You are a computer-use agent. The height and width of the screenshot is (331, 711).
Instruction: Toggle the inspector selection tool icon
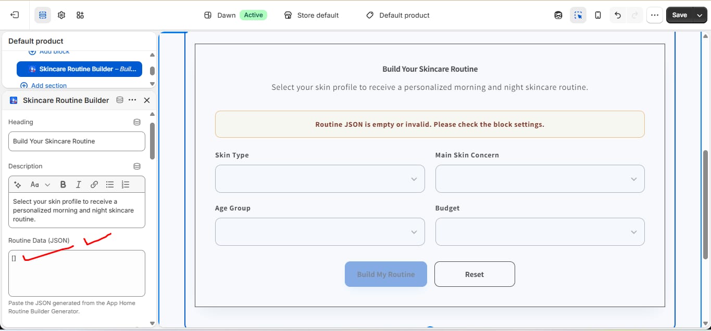pyautogui.click(x=578, y=15)
